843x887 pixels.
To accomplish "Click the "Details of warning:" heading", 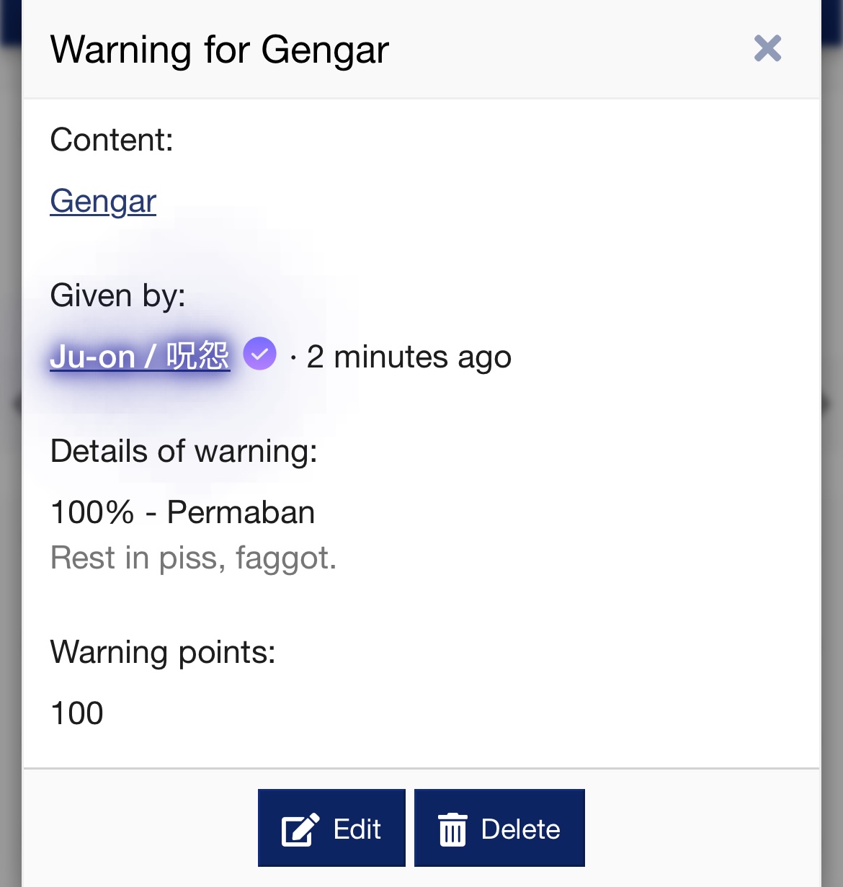I will (184, 452).
